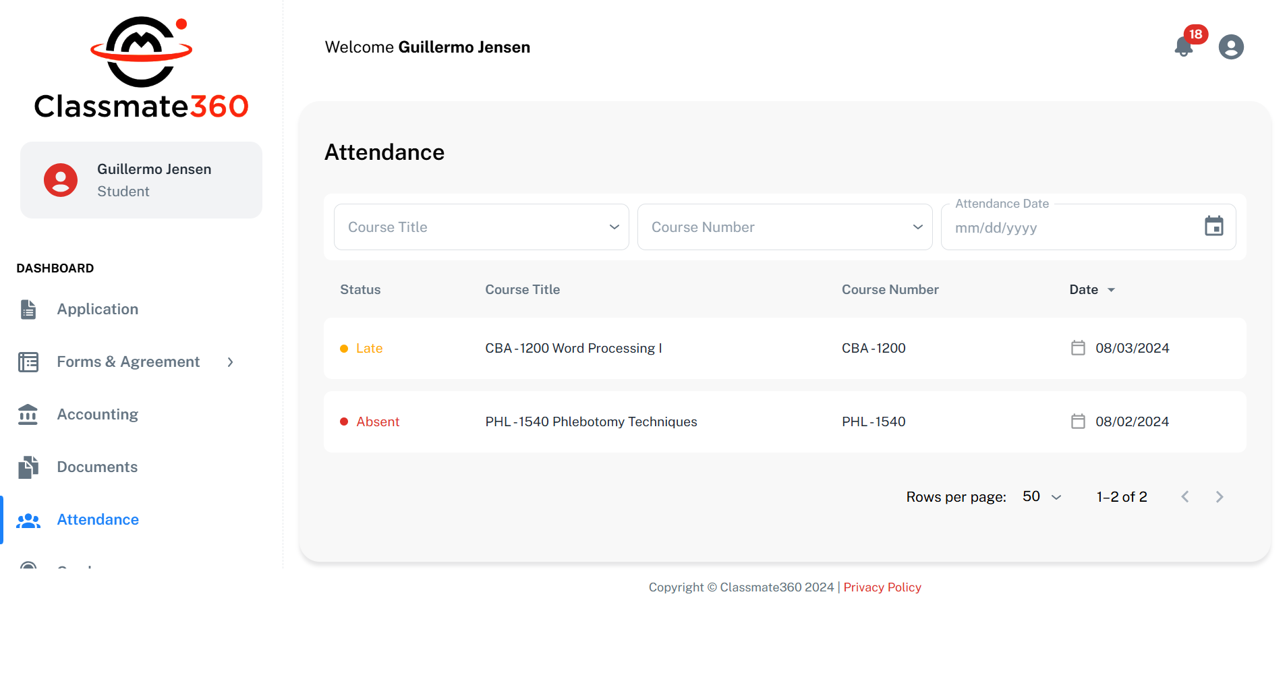The height and width of the screenshot is (698, 1287).
Task: Select Accounting in the sidebar menu
Action: coord(98,415)
